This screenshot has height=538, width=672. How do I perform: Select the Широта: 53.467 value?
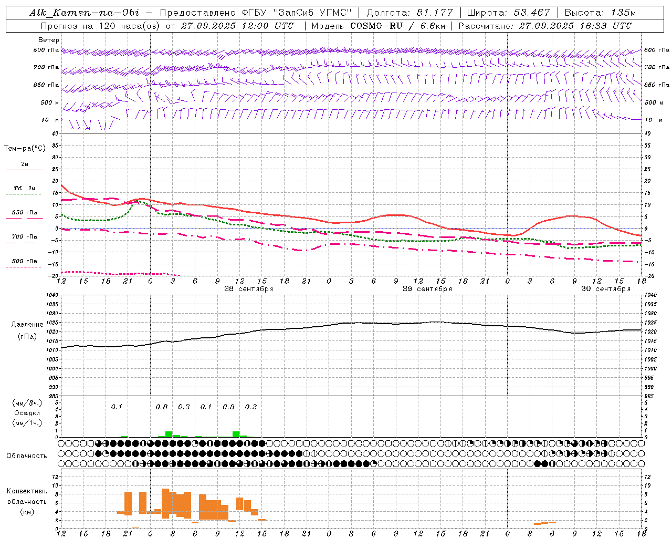[x=508, y=13]
